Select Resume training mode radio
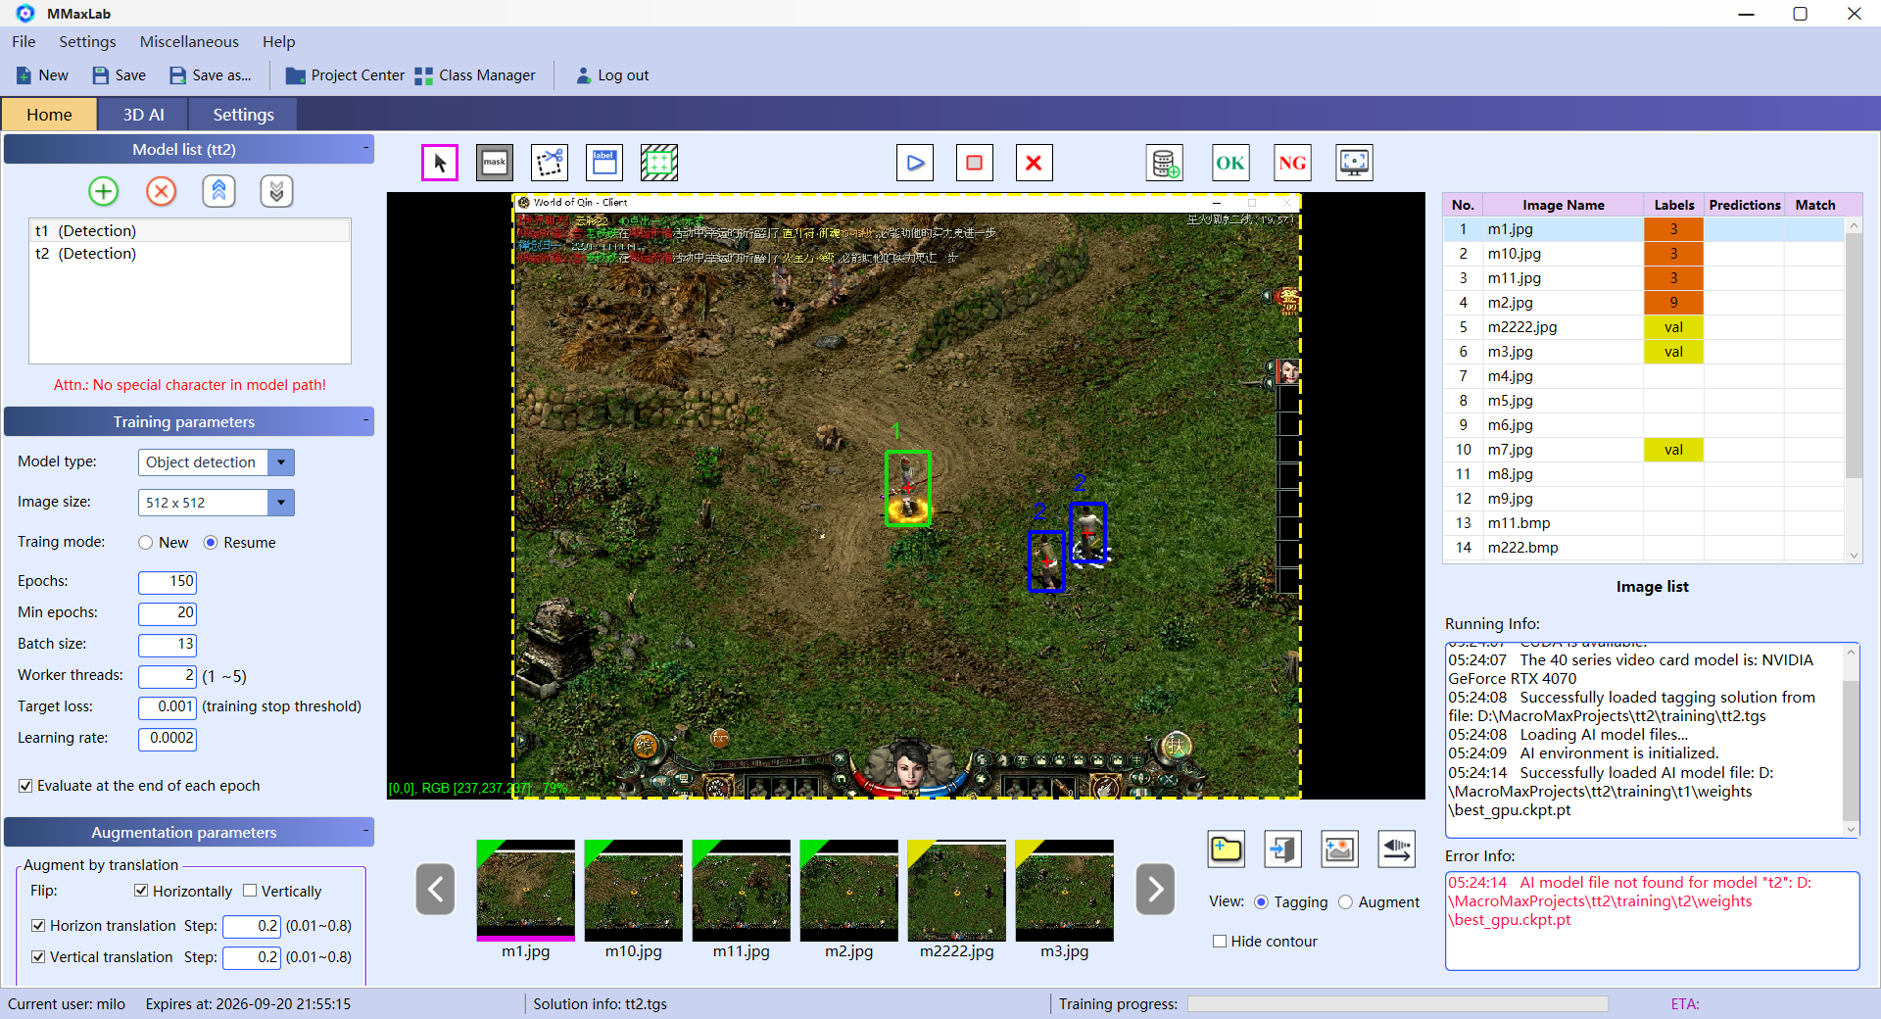Screen dimensions: 1881x1019 [x=211, y=543]
